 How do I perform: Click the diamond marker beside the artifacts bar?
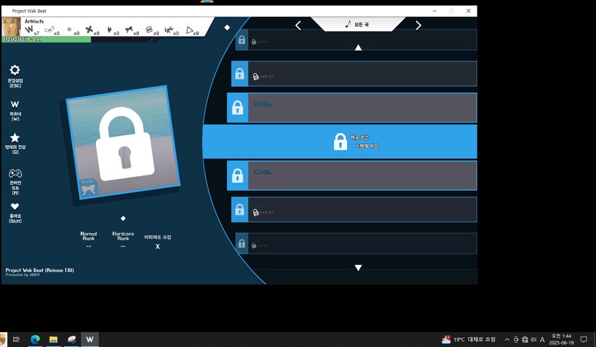point(227,27)
